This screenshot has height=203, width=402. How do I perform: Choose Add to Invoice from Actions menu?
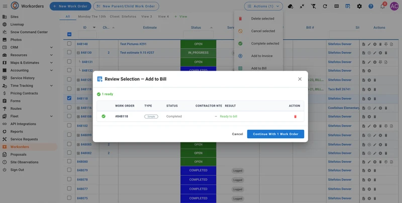258,56
